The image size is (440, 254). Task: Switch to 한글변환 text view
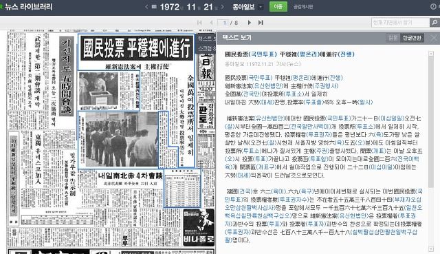[x=412, y=38]
